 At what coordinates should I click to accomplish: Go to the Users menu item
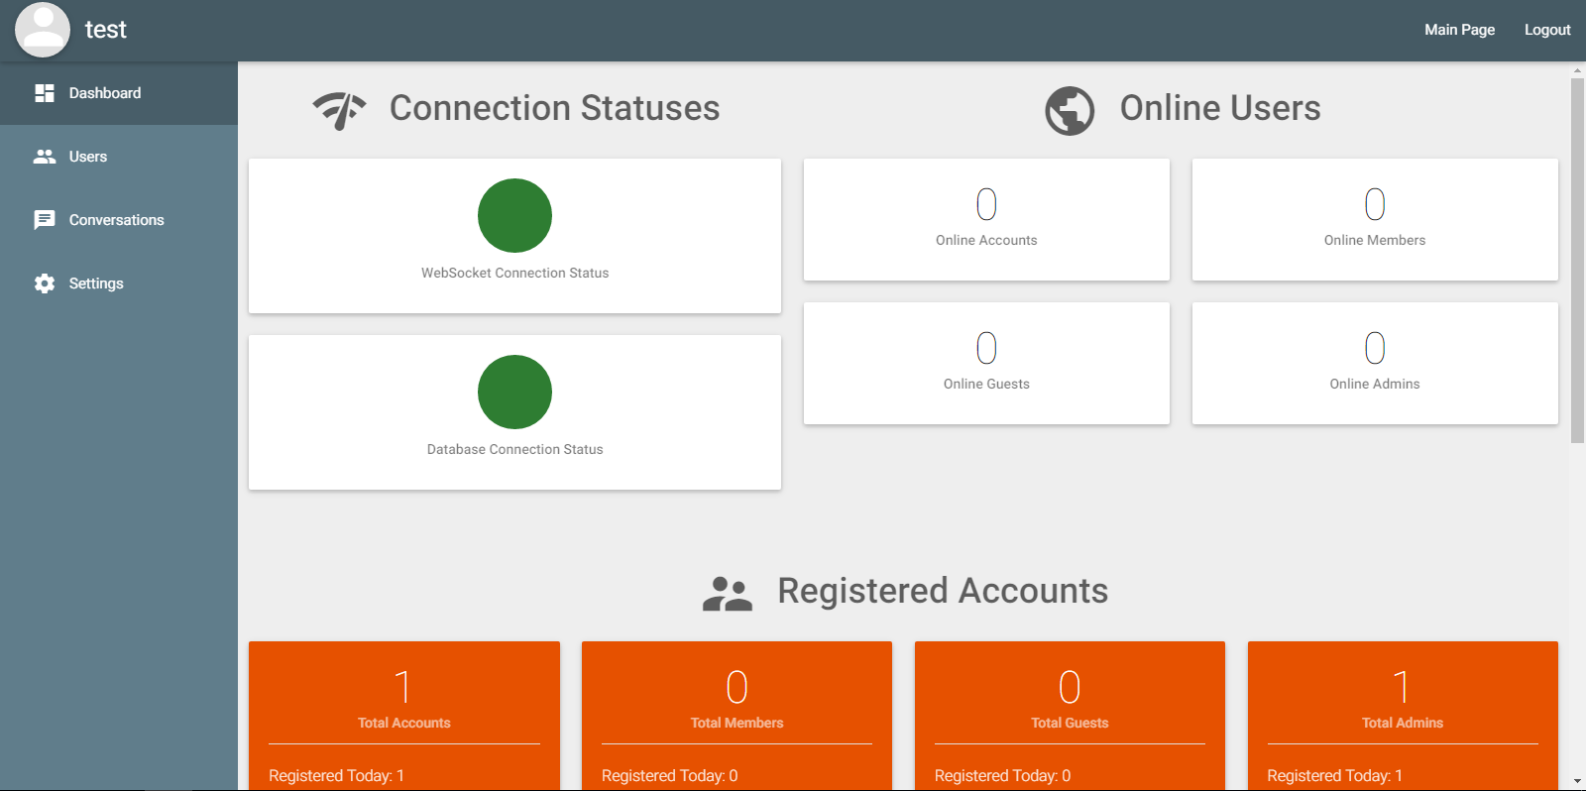[x=87, y=157]
